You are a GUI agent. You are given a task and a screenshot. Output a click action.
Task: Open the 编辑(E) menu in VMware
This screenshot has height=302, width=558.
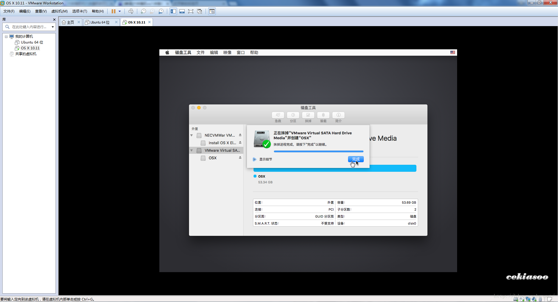(25, 11)
